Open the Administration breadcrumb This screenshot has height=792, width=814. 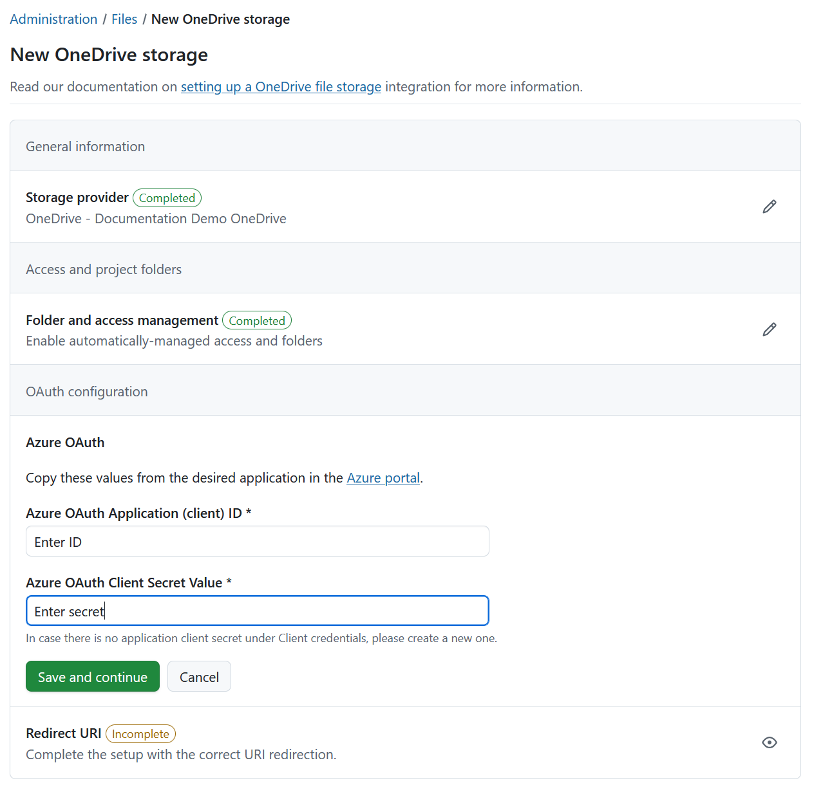pyautogui.click(x=53, y=19)
